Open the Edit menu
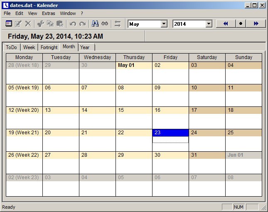Viewport: 268px width, 212px height. pos(19,13)
